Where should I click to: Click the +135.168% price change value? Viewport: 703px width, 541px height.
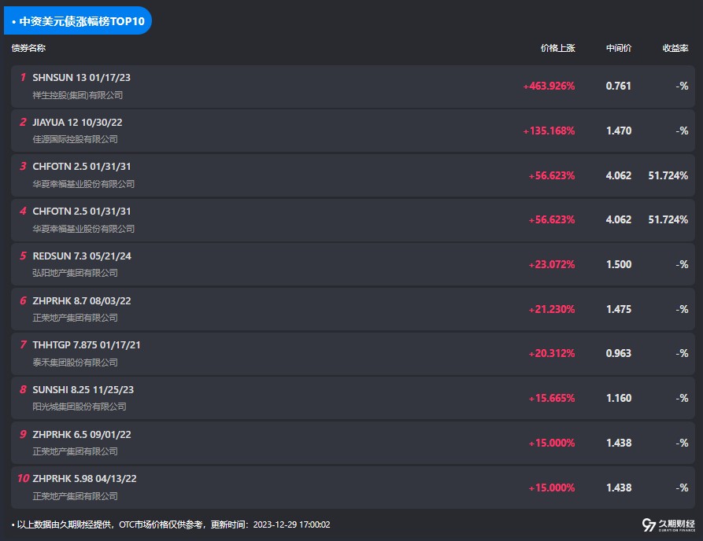(x=549, y=131)
